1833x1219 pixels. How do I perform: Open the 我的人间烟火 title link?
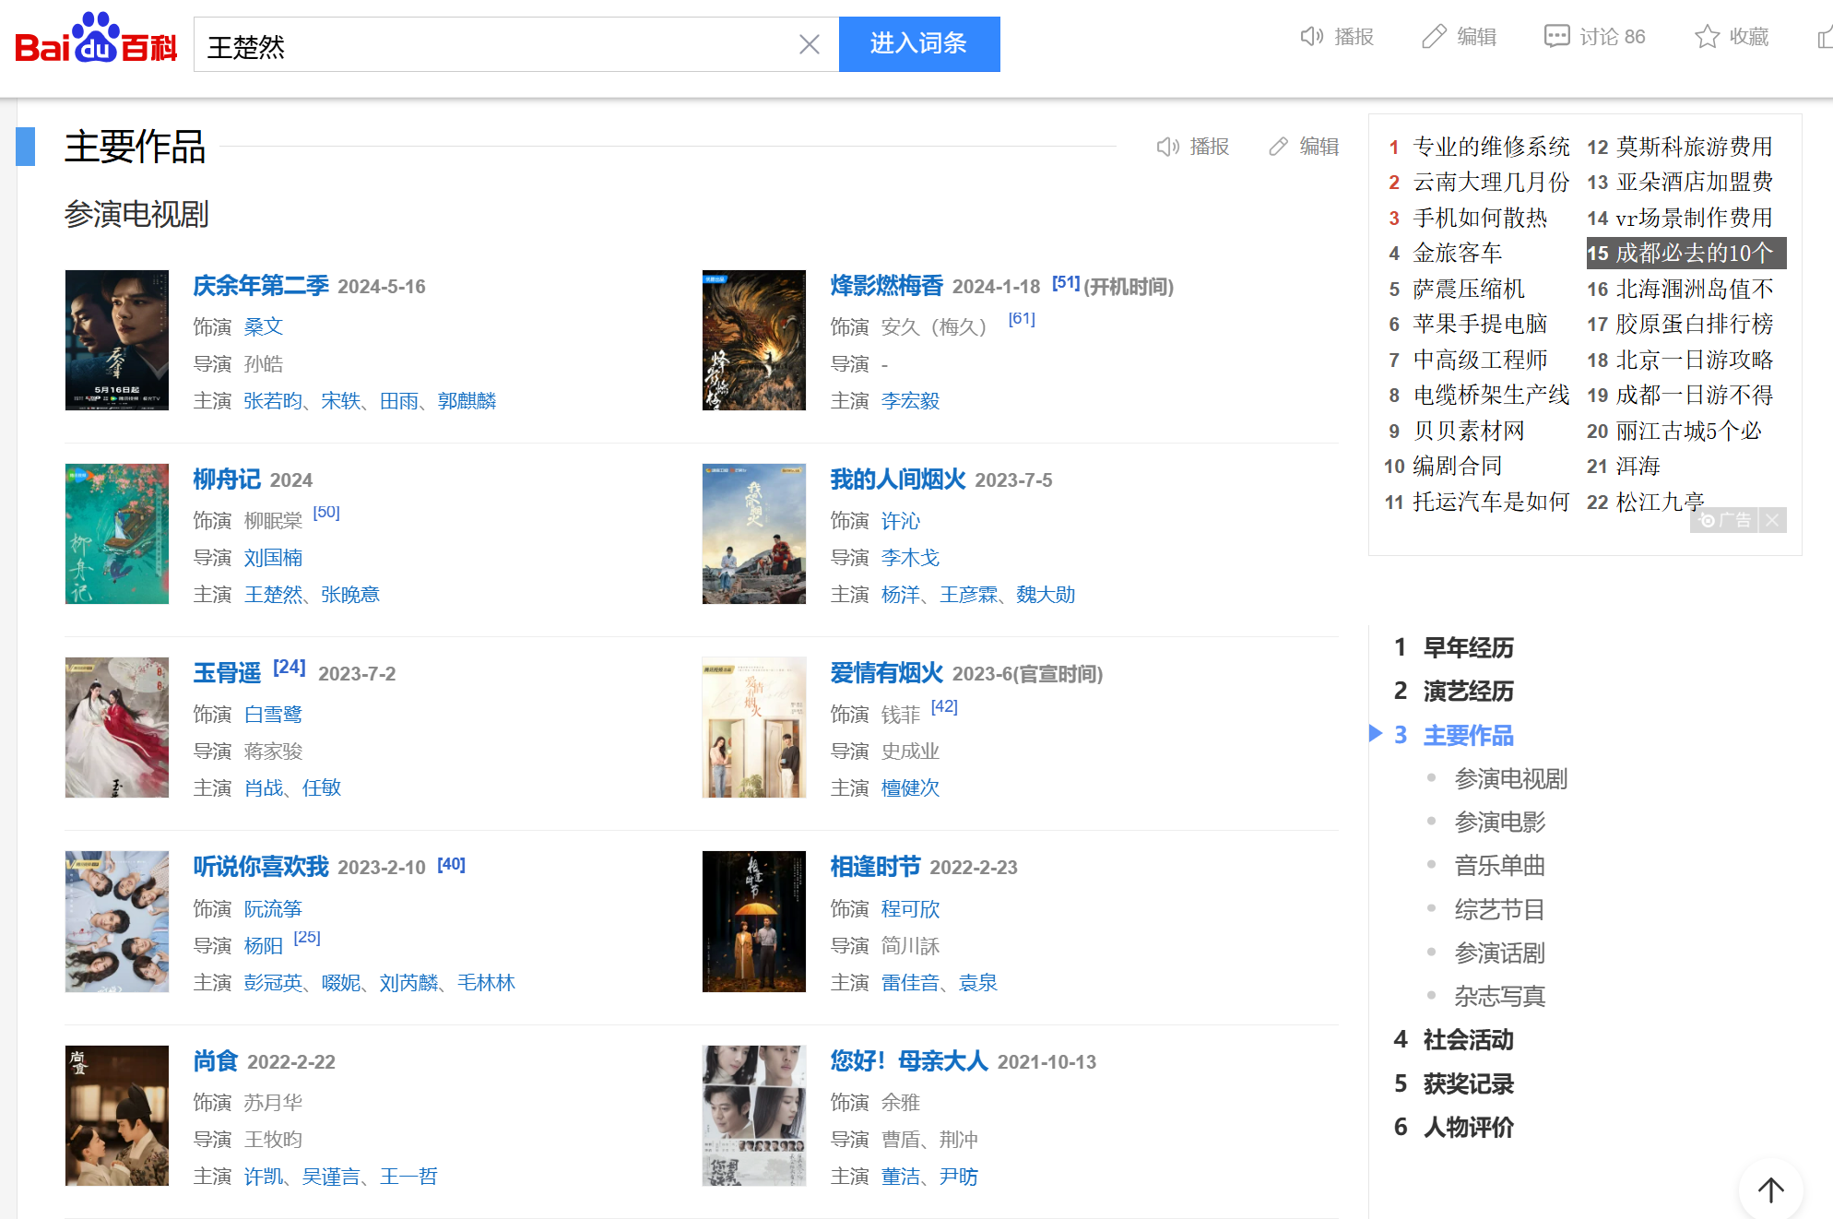pyautogui.click(x=898, y=479)
